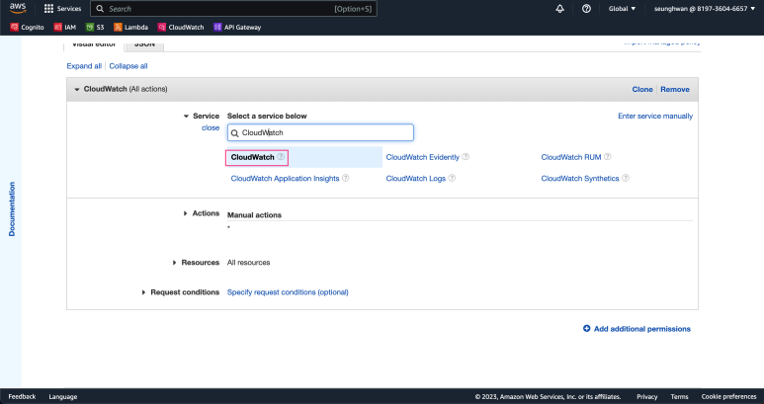Screen dimensions: 764x404
Task: Open the Documentation side panel
Action: pos(12,209)
